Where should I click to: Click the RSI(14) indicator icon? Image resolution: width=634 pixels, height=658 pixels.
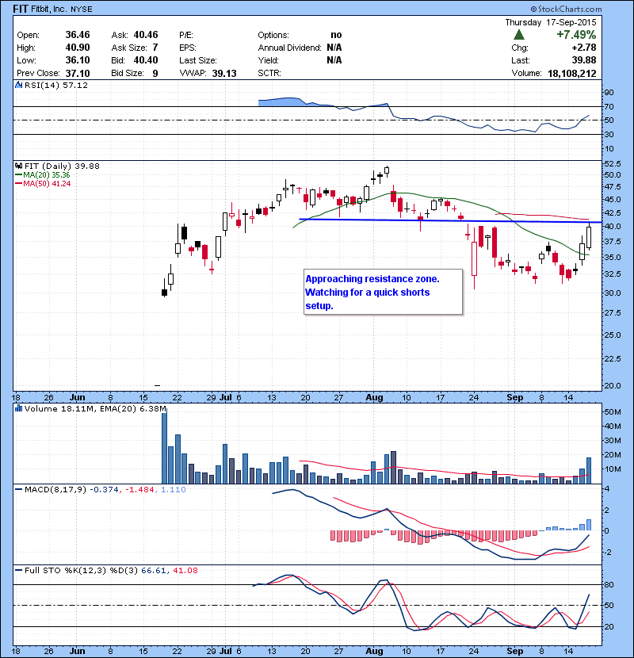coord(18,85)
